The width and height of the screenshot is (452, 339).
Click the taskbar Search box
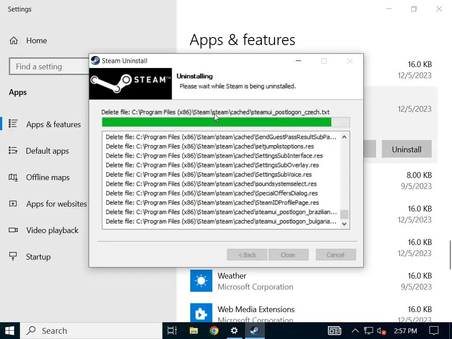91,331
